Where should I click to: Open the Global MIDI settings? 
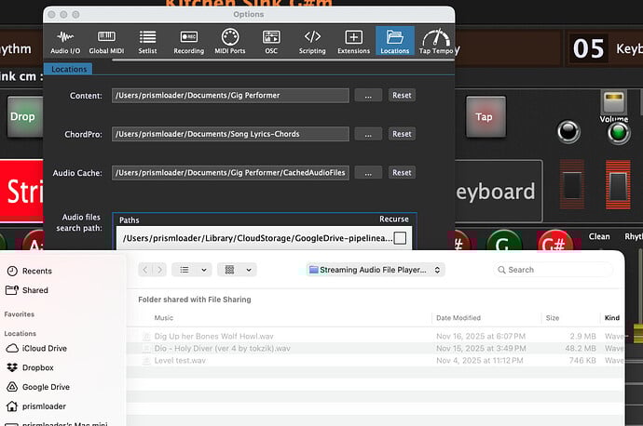click(x=104, y=42)
